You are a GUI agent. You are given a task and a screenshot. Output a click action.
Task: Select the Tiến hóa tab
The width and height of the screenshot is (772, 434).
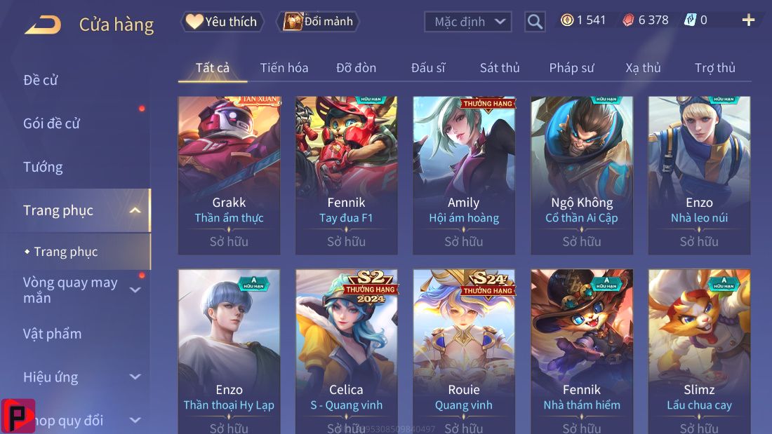pyautogui.click(x=284, y=68)
